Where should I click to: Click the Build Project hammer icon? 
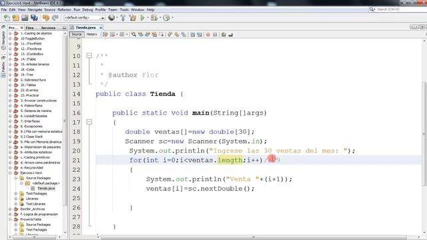pyautogui.click(x=123, y=18)
